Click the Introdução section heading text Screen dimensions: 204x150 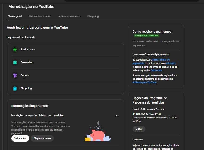37,115
